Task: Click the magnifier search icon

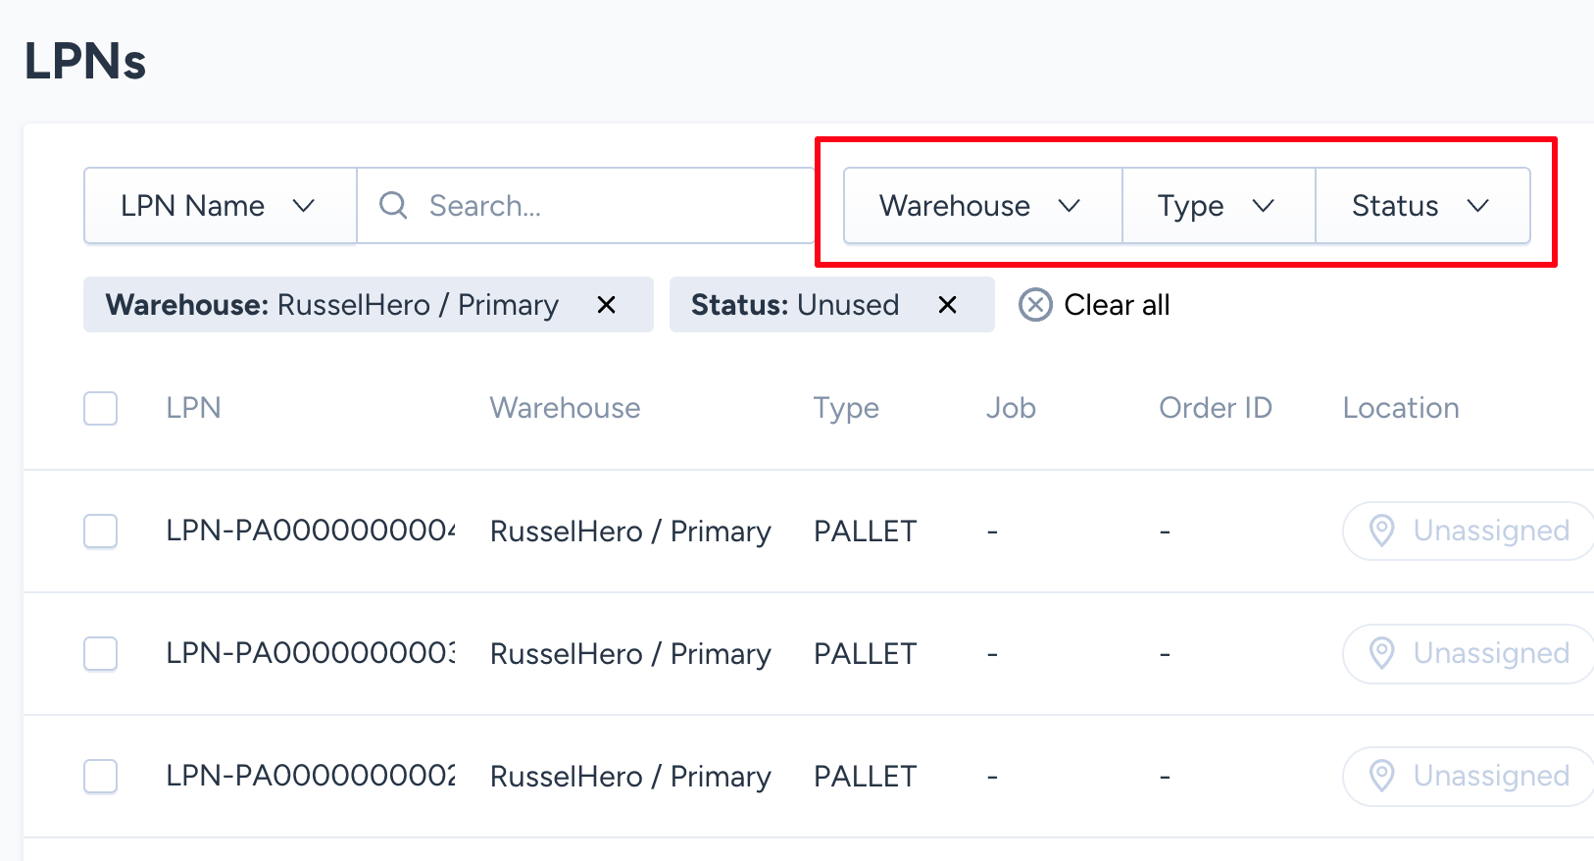Action: click(393, 205)
